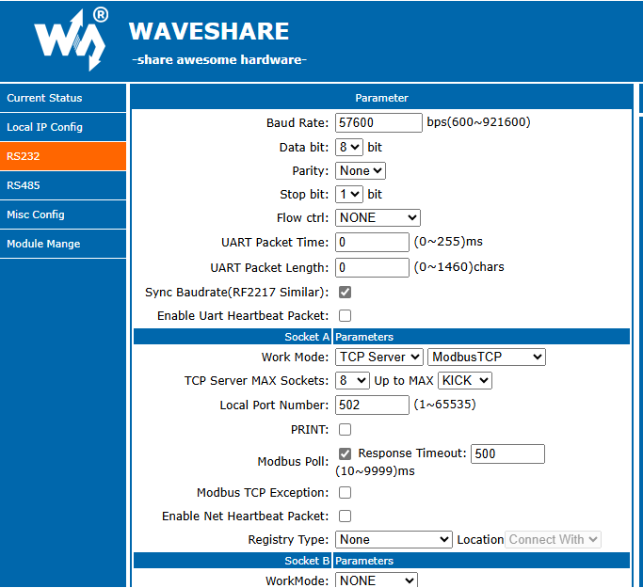Open the Module Mange page
The height and width of the screenshot is (588, 643).
point(43,244)
